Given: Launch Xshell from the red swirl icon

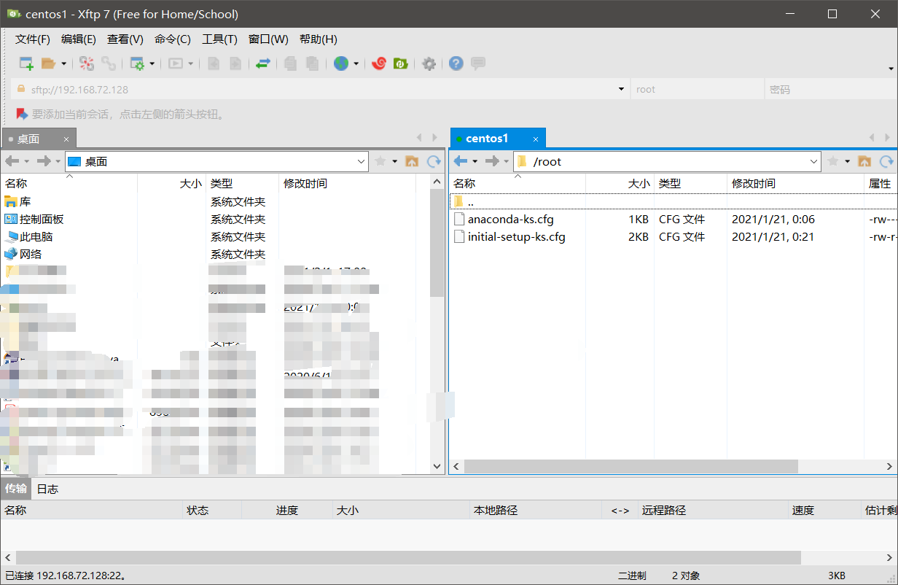Looking at the screenshot, I should click(x=379, y=63).
